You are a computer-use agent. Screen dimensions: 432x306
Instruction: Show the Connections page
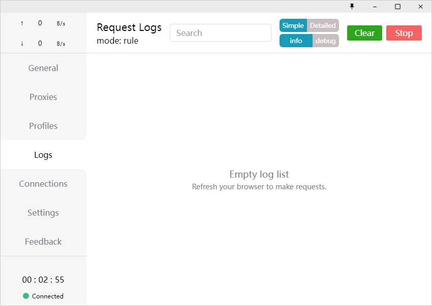(43, 184)
